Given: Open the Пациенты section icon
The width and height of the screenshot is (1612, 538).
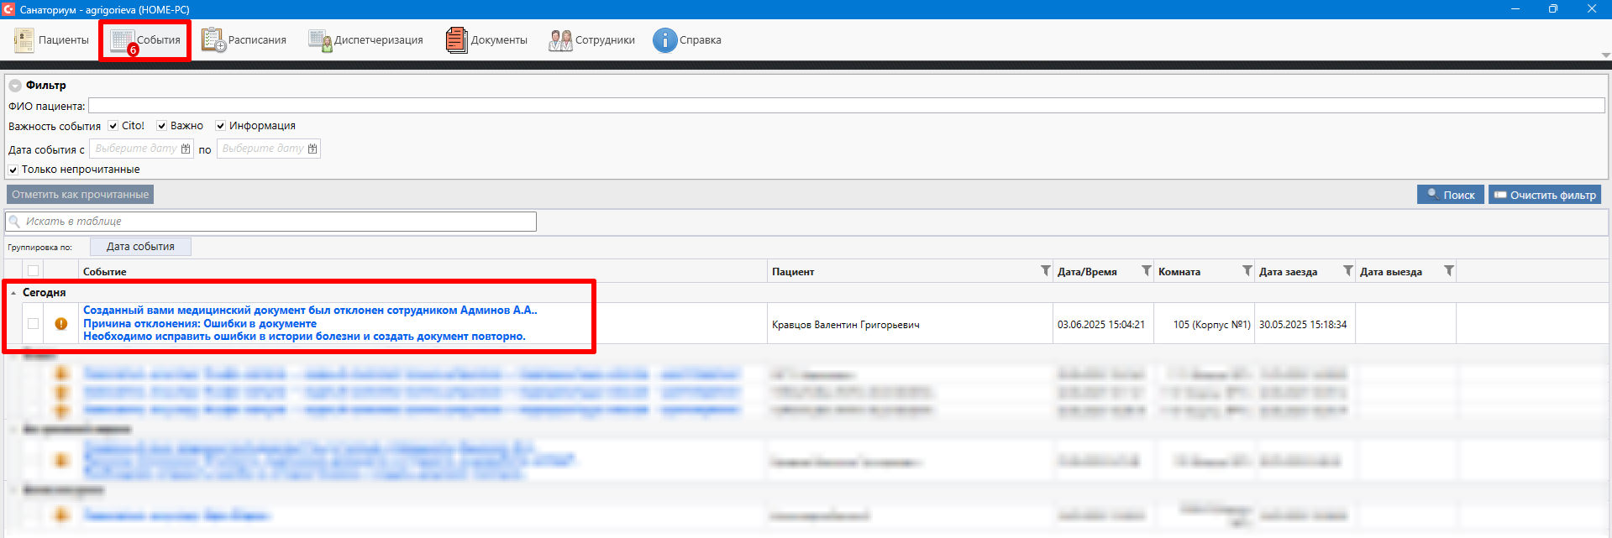Looking at the screenshot, I should (24, 40).
